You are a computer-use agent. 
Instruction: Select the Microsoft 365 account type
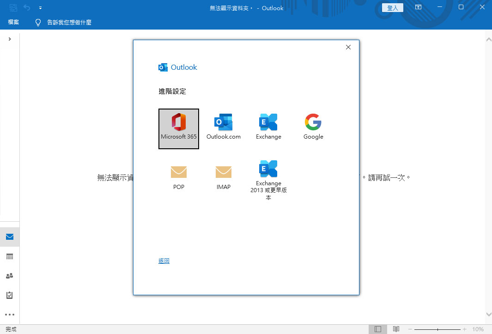click(178, 129)
